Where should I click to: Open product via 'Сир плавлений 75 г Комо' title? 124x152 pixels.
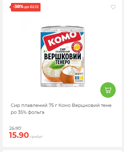(x=41, y=105)
